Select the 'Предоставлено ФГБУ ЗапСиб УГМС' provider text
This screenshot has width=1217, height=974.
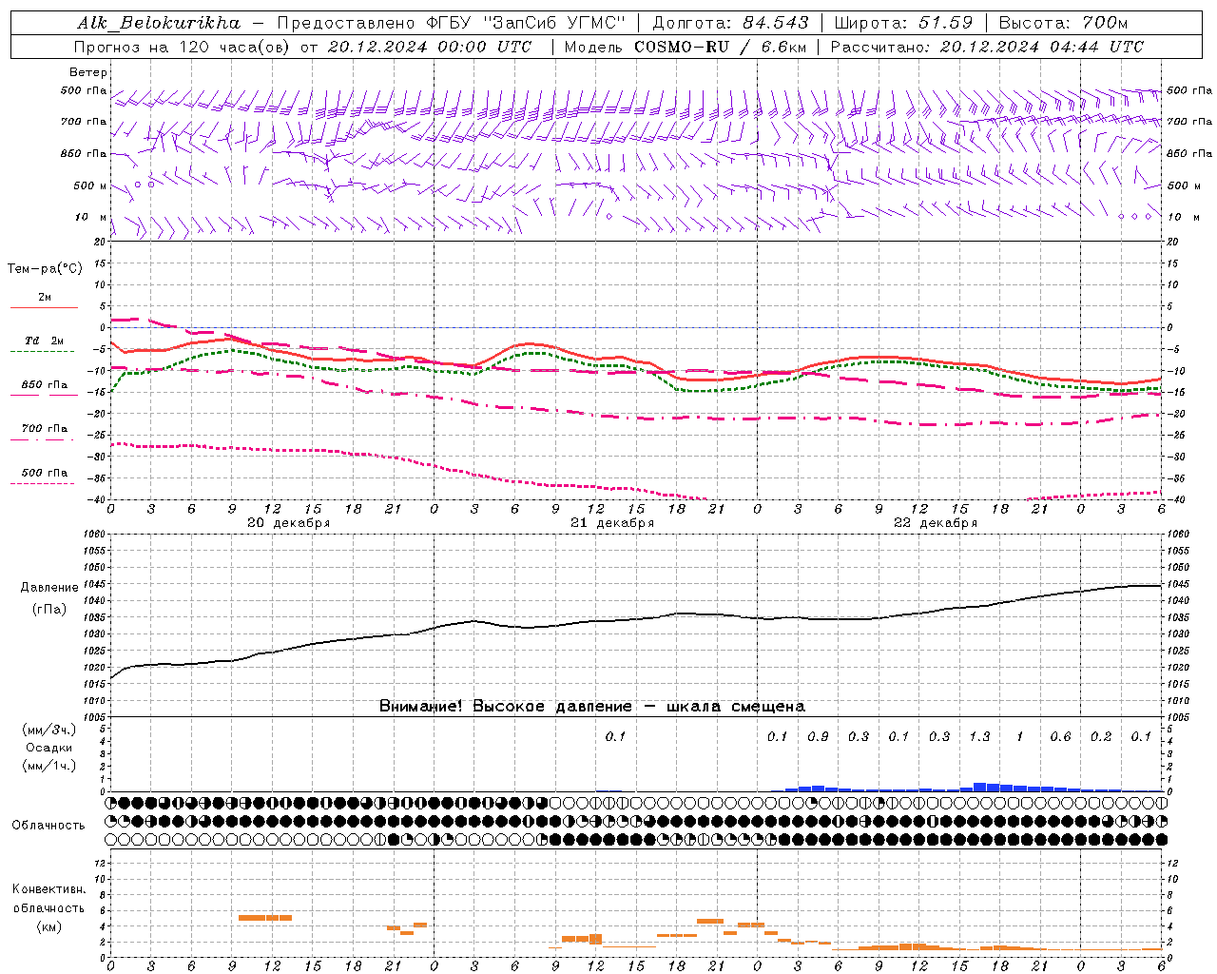pos(452,22)
